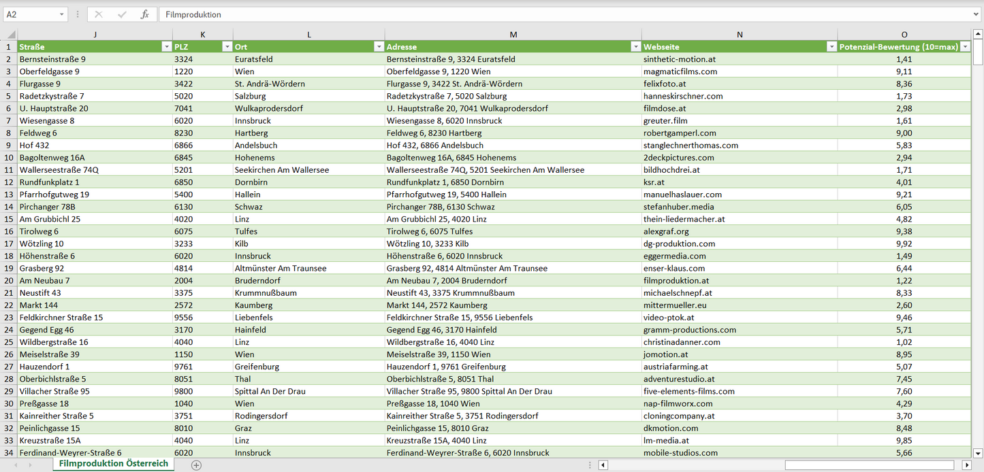Open the PLZ filter dropdown
Viewport: 984px width, 472px height.
tap(227, 47)
